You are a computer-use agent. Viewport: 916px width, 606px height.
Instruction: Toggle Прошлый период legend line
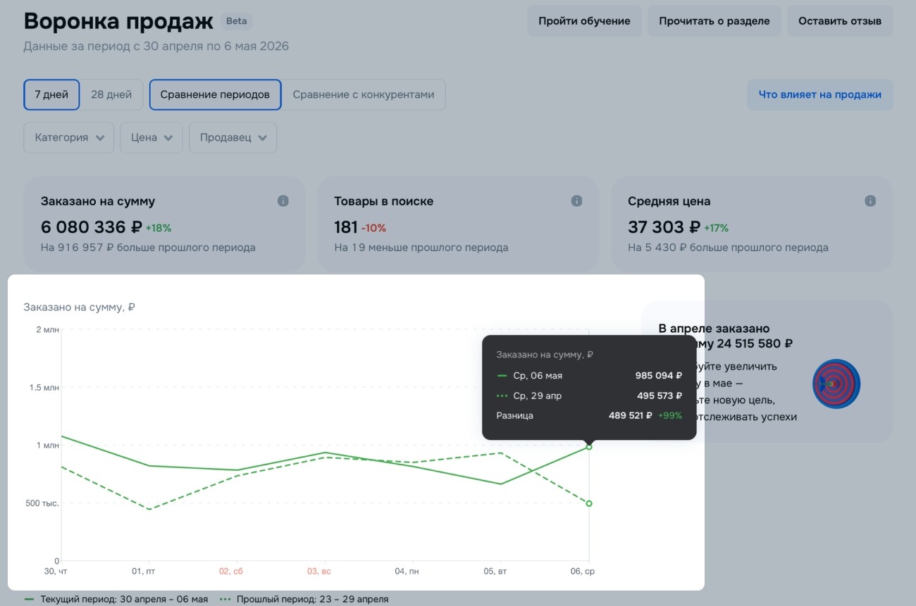point(304,599)
